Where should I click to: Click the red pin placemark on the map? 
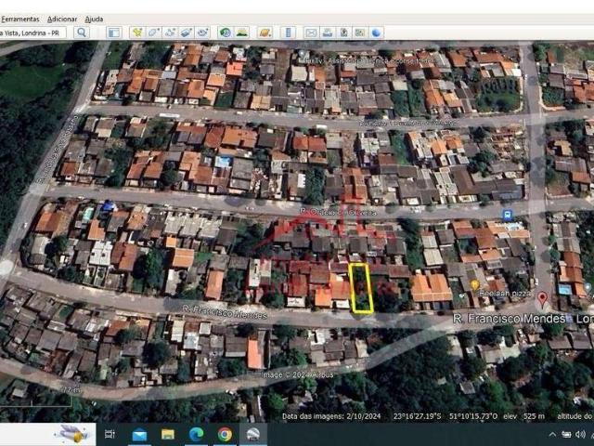[x=542, y=299]
